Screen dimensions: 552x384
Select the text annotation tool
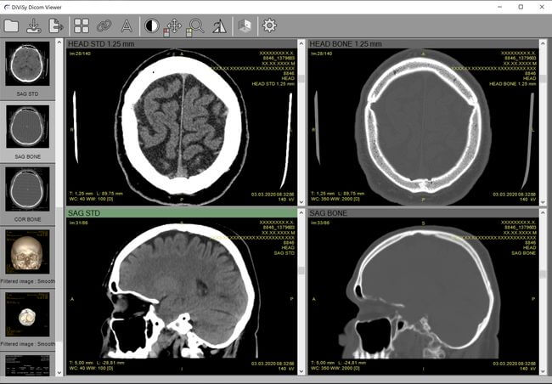[127, 25]
